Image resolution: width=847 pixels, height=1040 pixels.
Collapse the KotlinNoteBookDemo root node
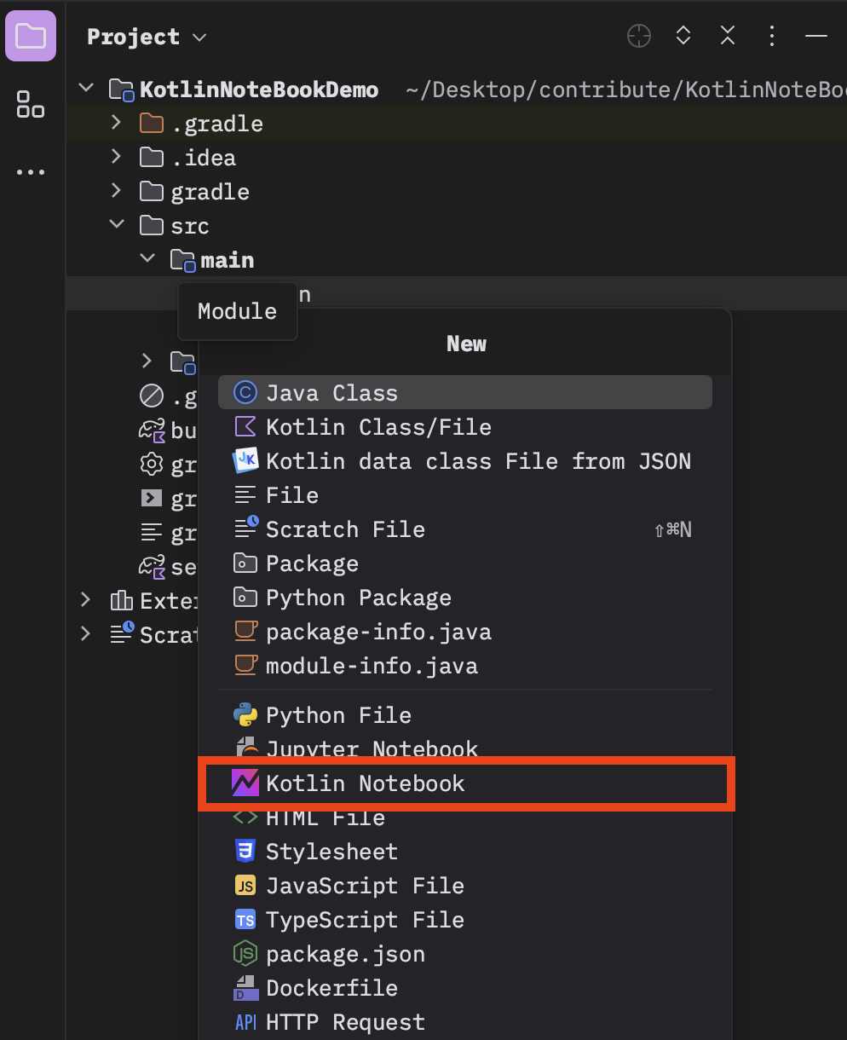tap(85, 88)
